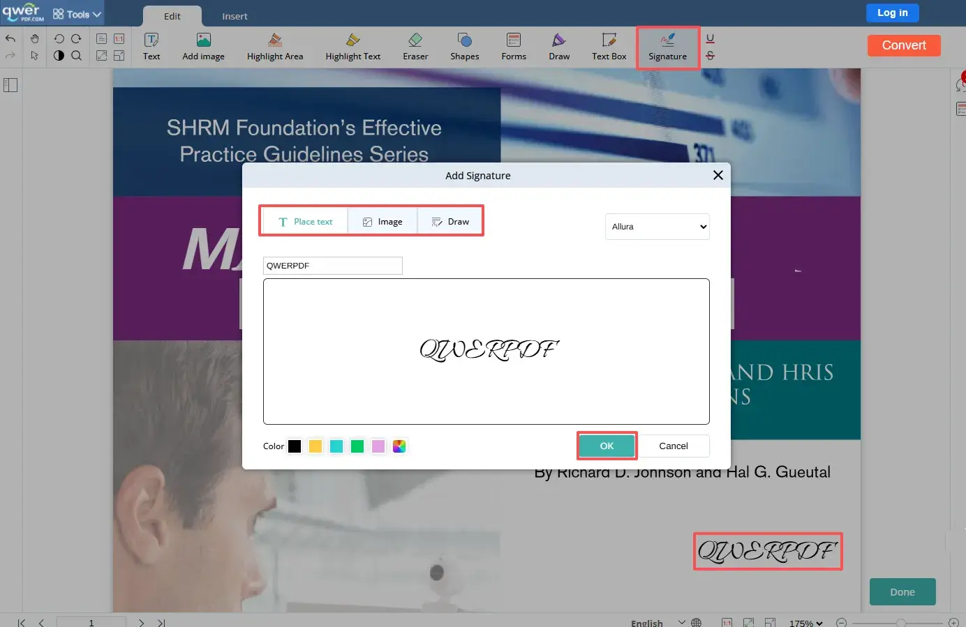Click the QWERPDF signature text field
This screenshot has height=627, width=966.
(x=332, y=266)
